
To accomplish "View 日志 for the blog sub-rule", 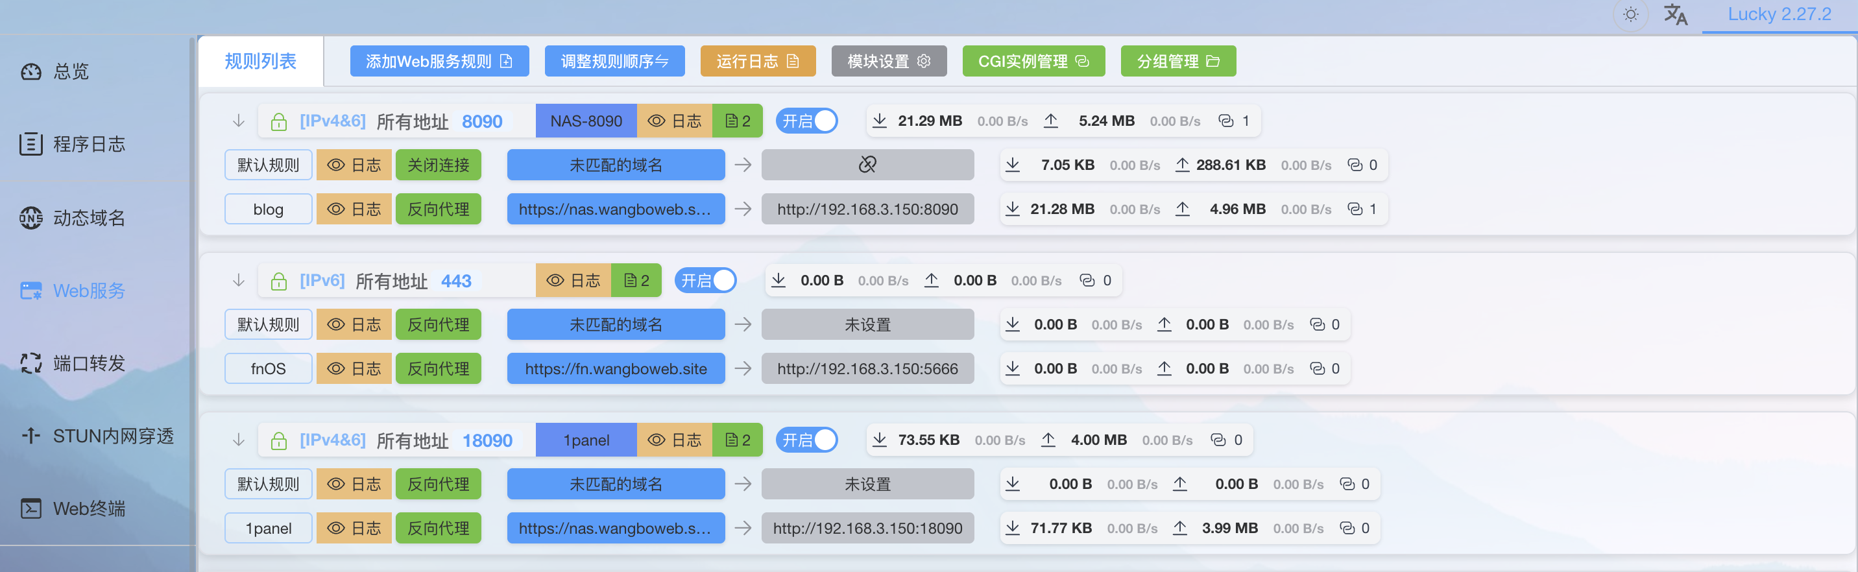I will tap(354, 209).
